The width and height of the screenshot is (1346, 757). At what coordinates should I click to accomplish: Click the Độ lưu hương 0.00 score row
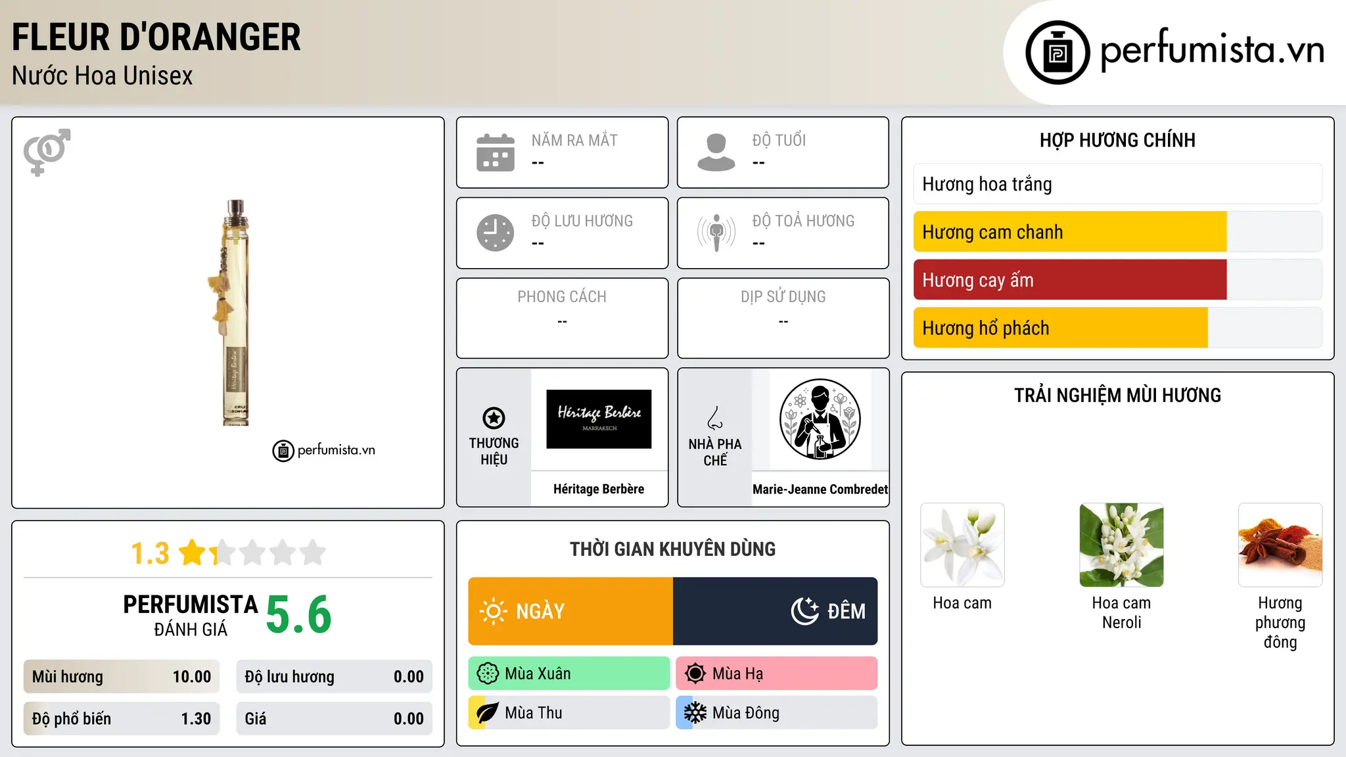[335, 677]
